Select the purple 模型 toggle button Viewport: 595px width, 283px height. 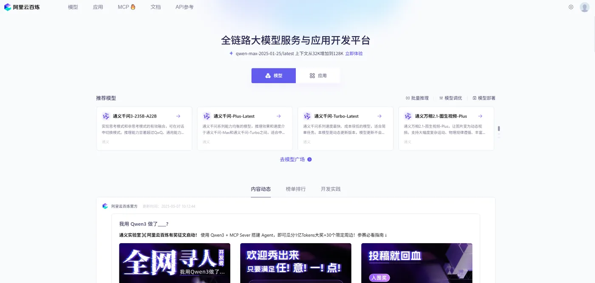coord(273,76)
